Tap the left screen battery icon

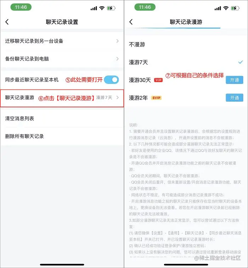pyautogui.click(x=111, y=8)
